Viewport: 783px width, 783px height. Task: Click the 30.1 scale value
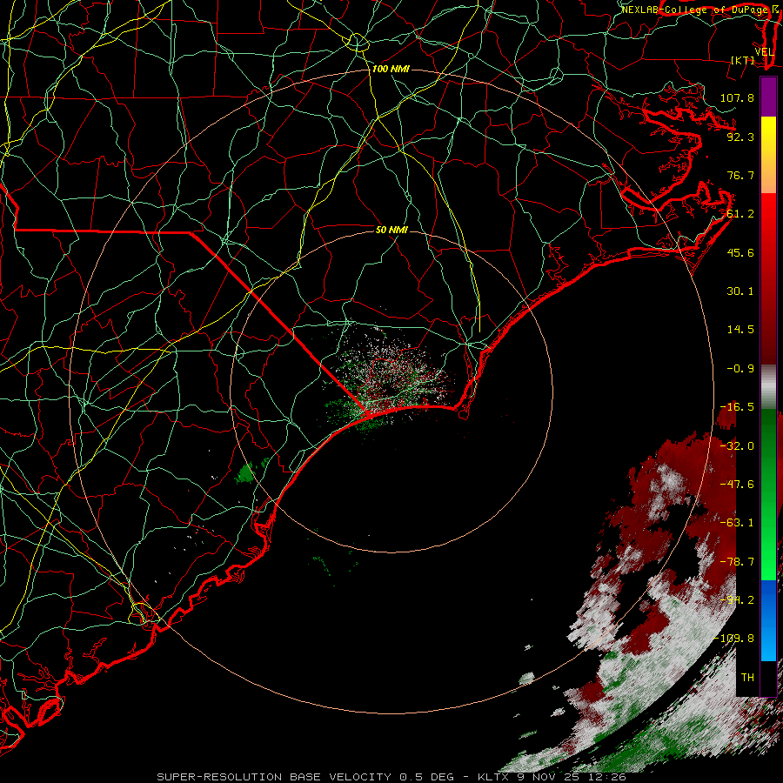pyautogui.click(x=740, y=291)
